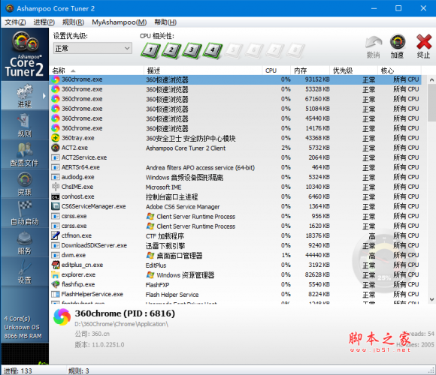Select the FlashHelperService.exe process icon
This screenshot has width=436, height=375.
[56, 294]
